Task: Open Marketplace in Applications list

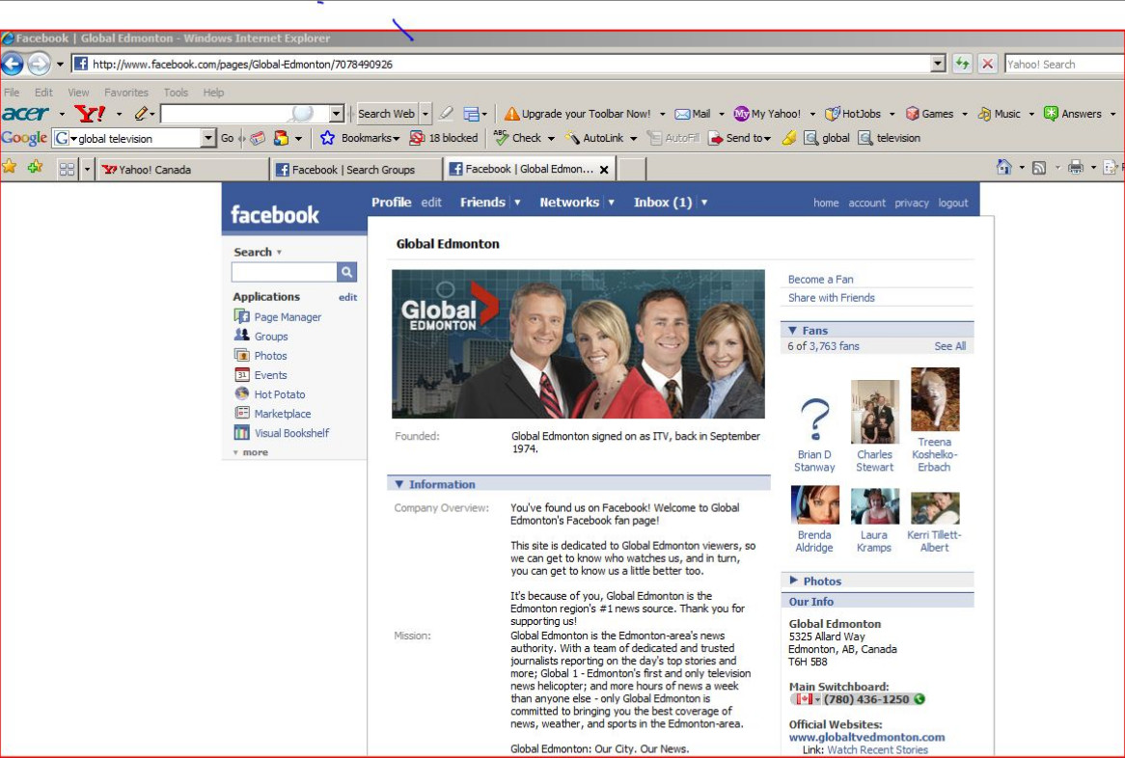Action: click(282, 414)
